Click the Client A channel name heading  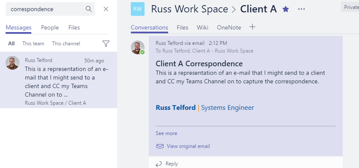pos(259,9)
